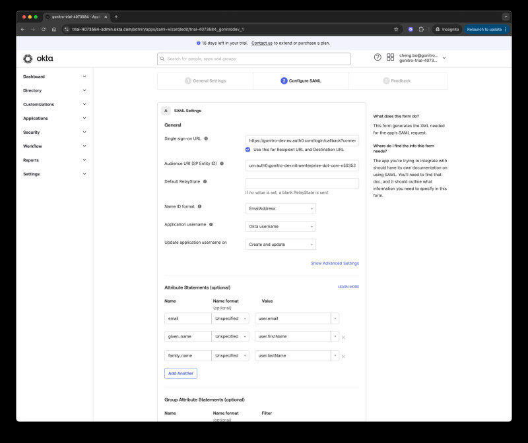The height and width of the screenshot is (443, 528).
Task: Click the purple extension icon in toolbar
Action: point(411,29)
